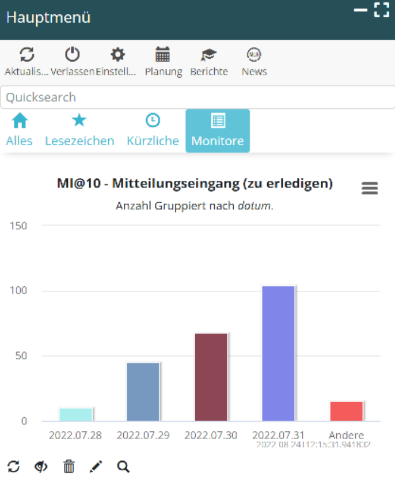
Task: Toggle chart visibility eye icon
Action: click(x=41, y=467)
